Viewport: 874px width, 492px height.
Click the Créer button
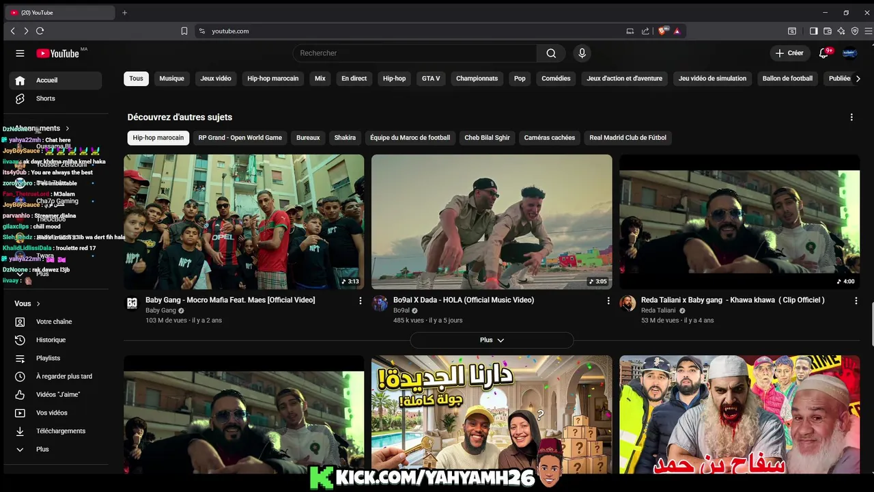tap(790, 53)
